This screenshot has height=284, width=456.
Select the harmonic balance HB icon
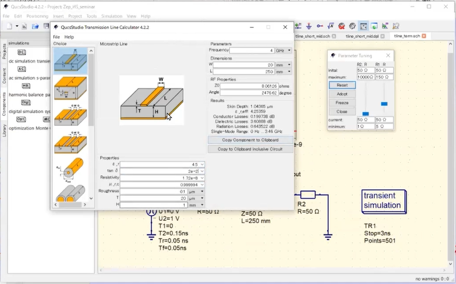click(26, 85)
